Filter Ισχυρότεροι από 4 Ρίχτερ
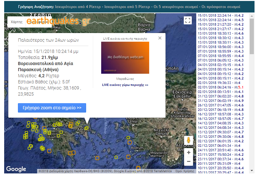 [78, 7]
